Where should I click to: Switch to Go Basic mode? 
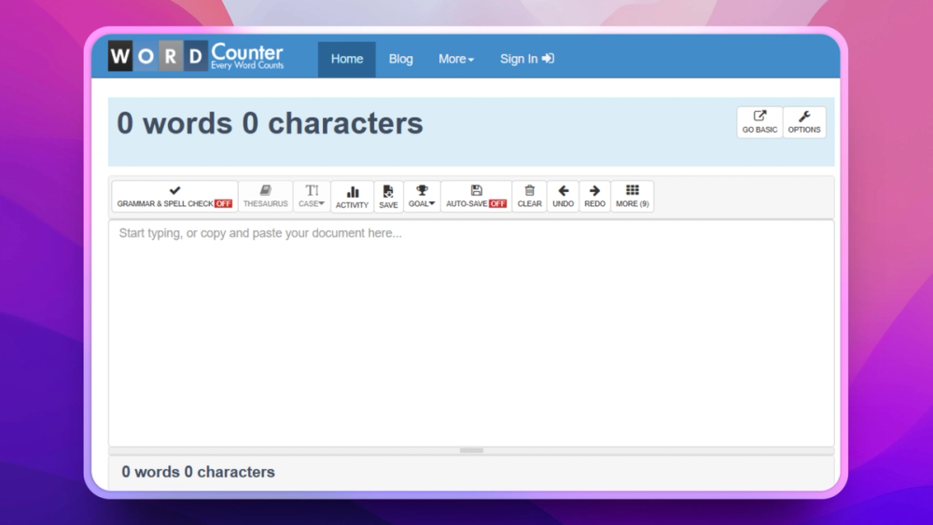[x=759, y=122]
